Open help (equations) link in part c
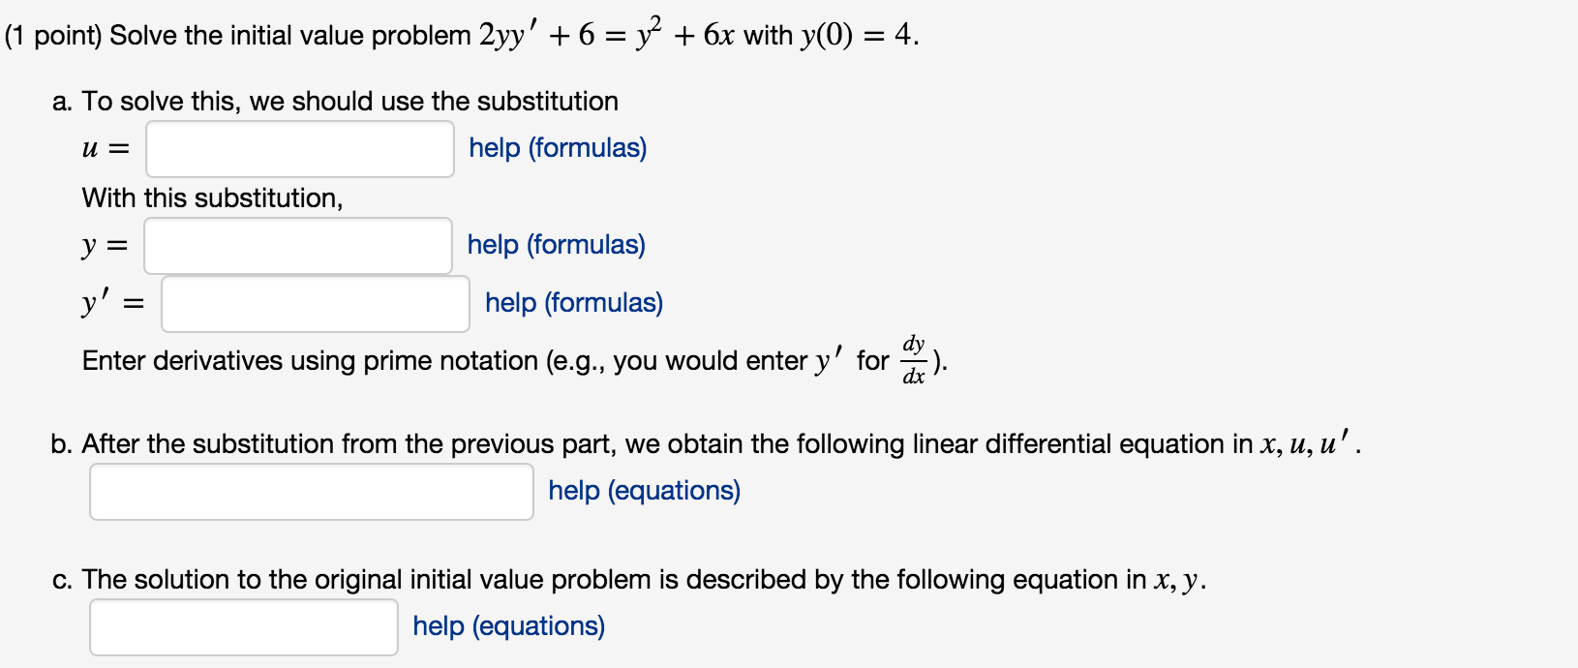The image size is (1578, 668). (x=508, y=626)
